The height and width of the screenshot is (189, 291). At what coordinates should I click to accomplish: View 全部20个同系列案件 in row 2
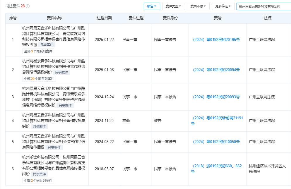tap(39, 79)
